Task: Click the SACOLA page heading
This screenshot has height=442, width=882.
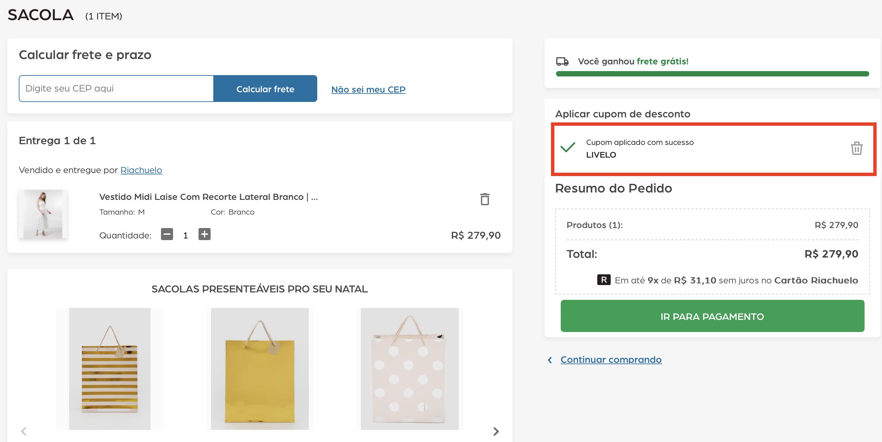Action: (x=41, y=15)
